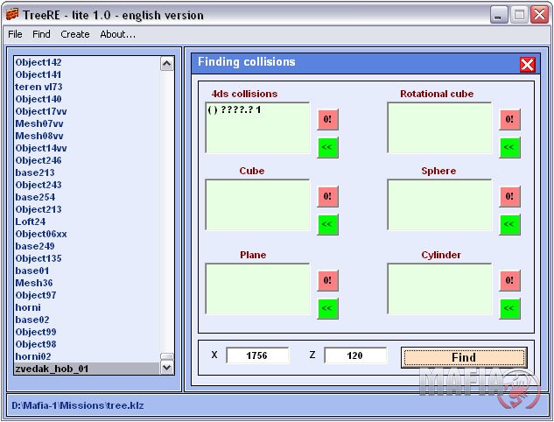Screen dimensions: 554x422
Task: Click the red 0! button next to Sphere
Action: [509, 196]
